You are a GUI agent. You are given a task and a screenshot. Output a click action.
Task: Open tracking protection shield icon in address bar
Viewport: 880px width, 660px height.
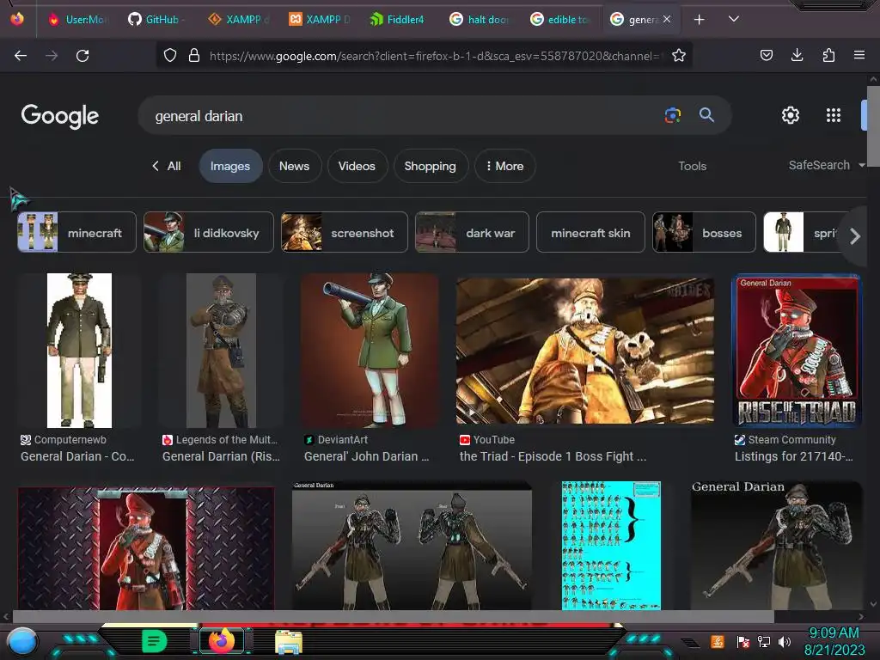point(170,56)
